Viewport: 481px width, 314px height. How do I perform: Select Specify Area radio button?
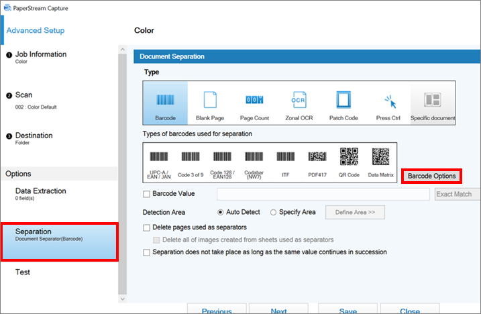(x=273, y=212)
